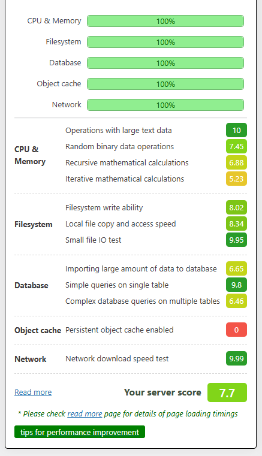Click Simple queries on single table row
The height and width of the screenshot is (456, 262).
coord(156,285)
